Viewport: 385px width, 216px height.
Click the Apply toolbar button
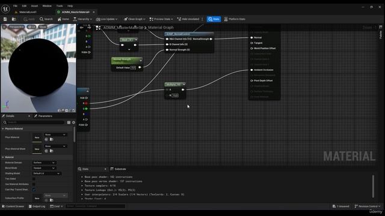point(29,19)
